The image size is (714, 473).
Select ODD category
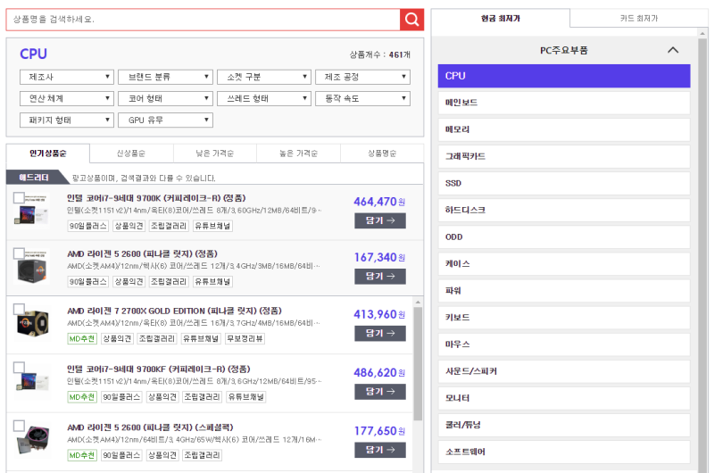click(564, 237)
